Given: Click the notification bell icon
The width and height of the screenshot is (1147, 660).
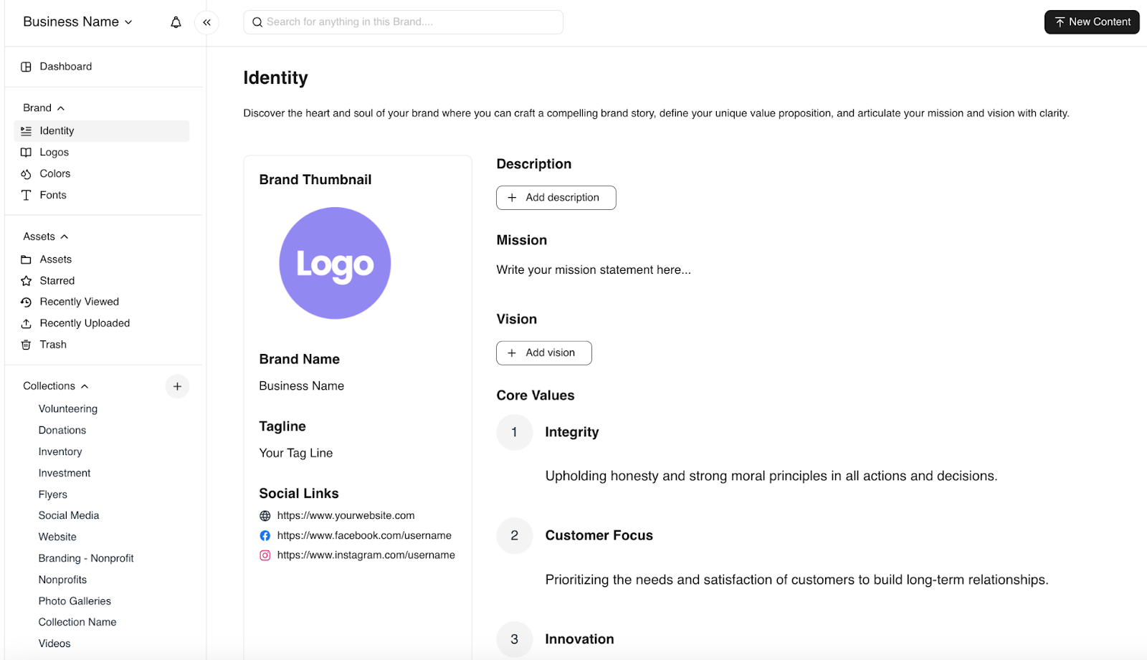Looking at the screenshot, I should 176,22.
